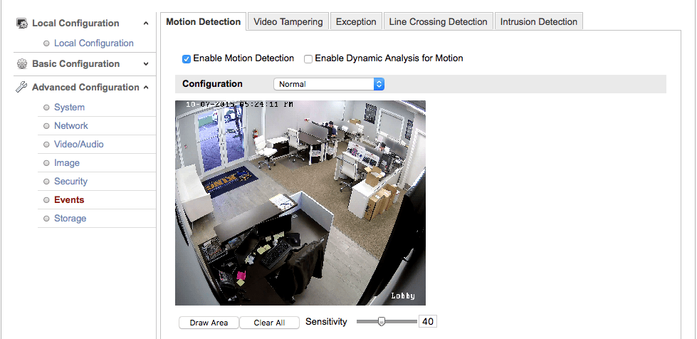Click the Advanced Configuration section header
The image size is (697, 339).
(x=85, y=87)
